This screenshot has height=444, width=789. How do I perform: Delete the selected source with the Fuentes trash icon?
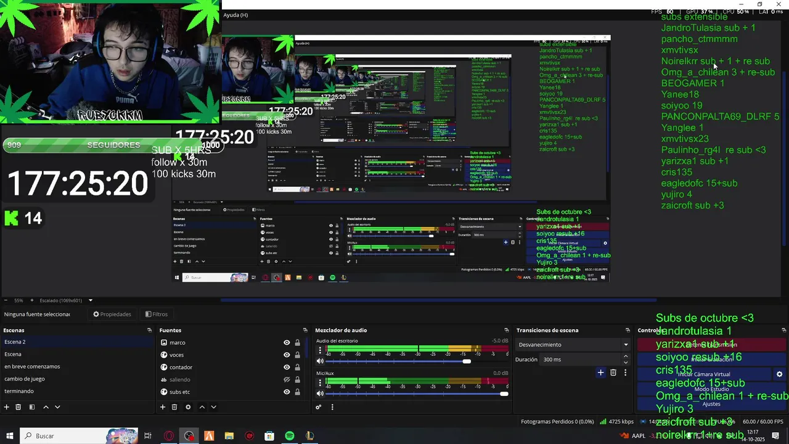click(x=174, y=407)
